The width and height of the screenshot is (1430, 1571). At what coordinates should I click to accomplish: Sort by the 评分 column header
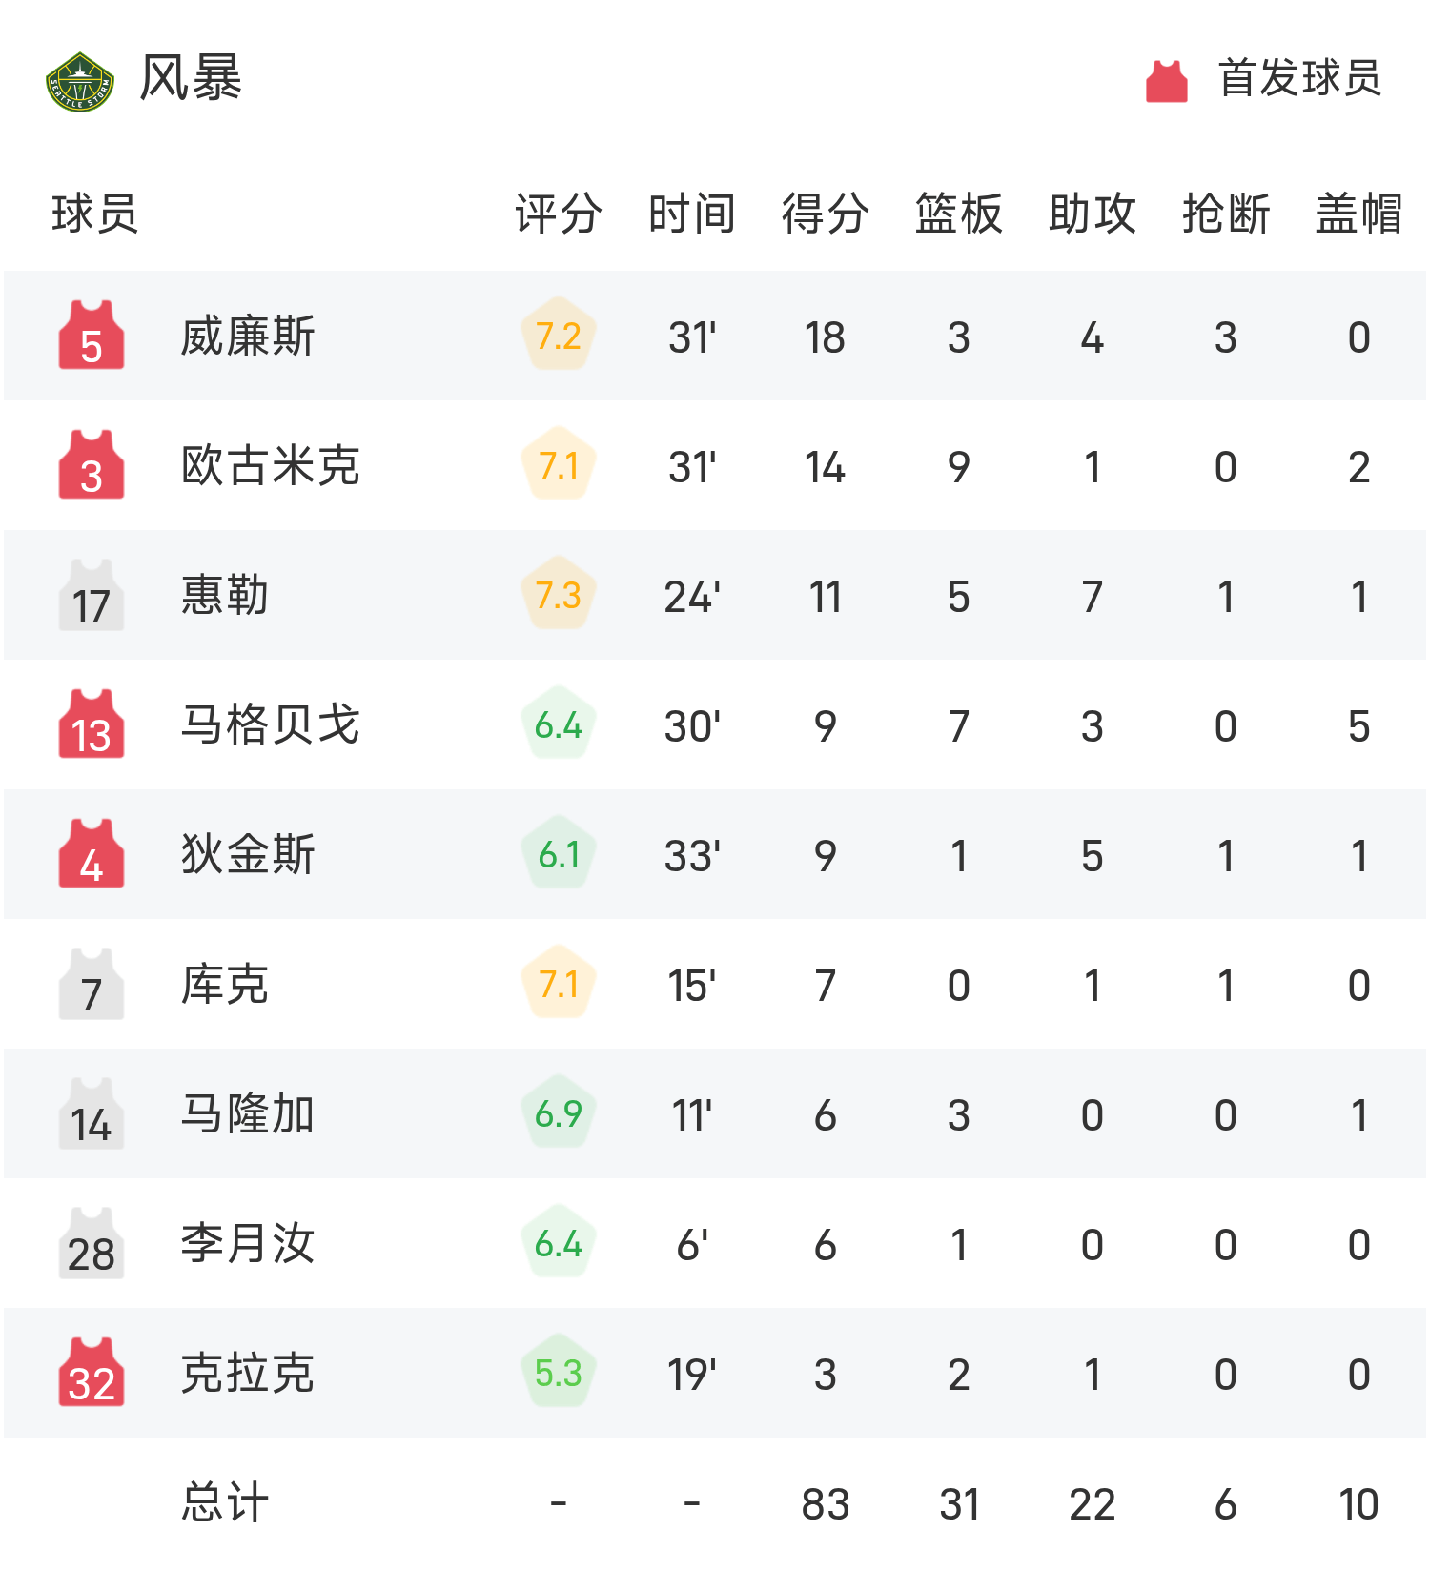[x=559, y=214]
